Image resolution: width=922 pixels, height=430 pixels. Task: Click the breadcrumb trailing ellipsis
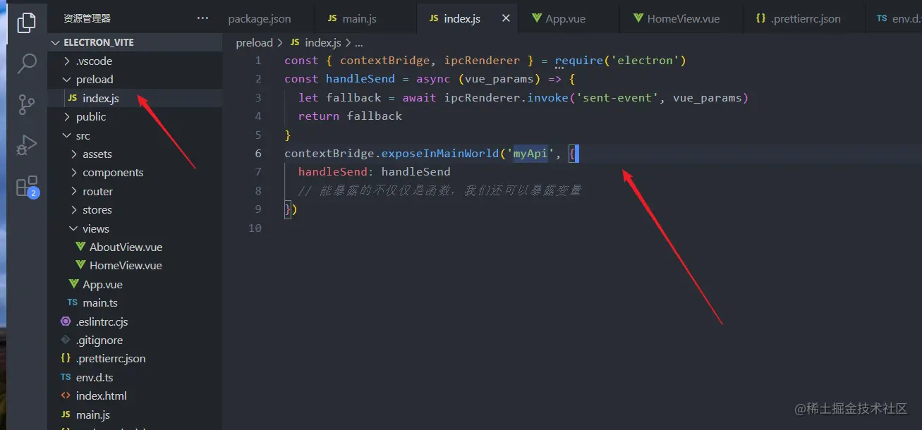tap(358, 43)
